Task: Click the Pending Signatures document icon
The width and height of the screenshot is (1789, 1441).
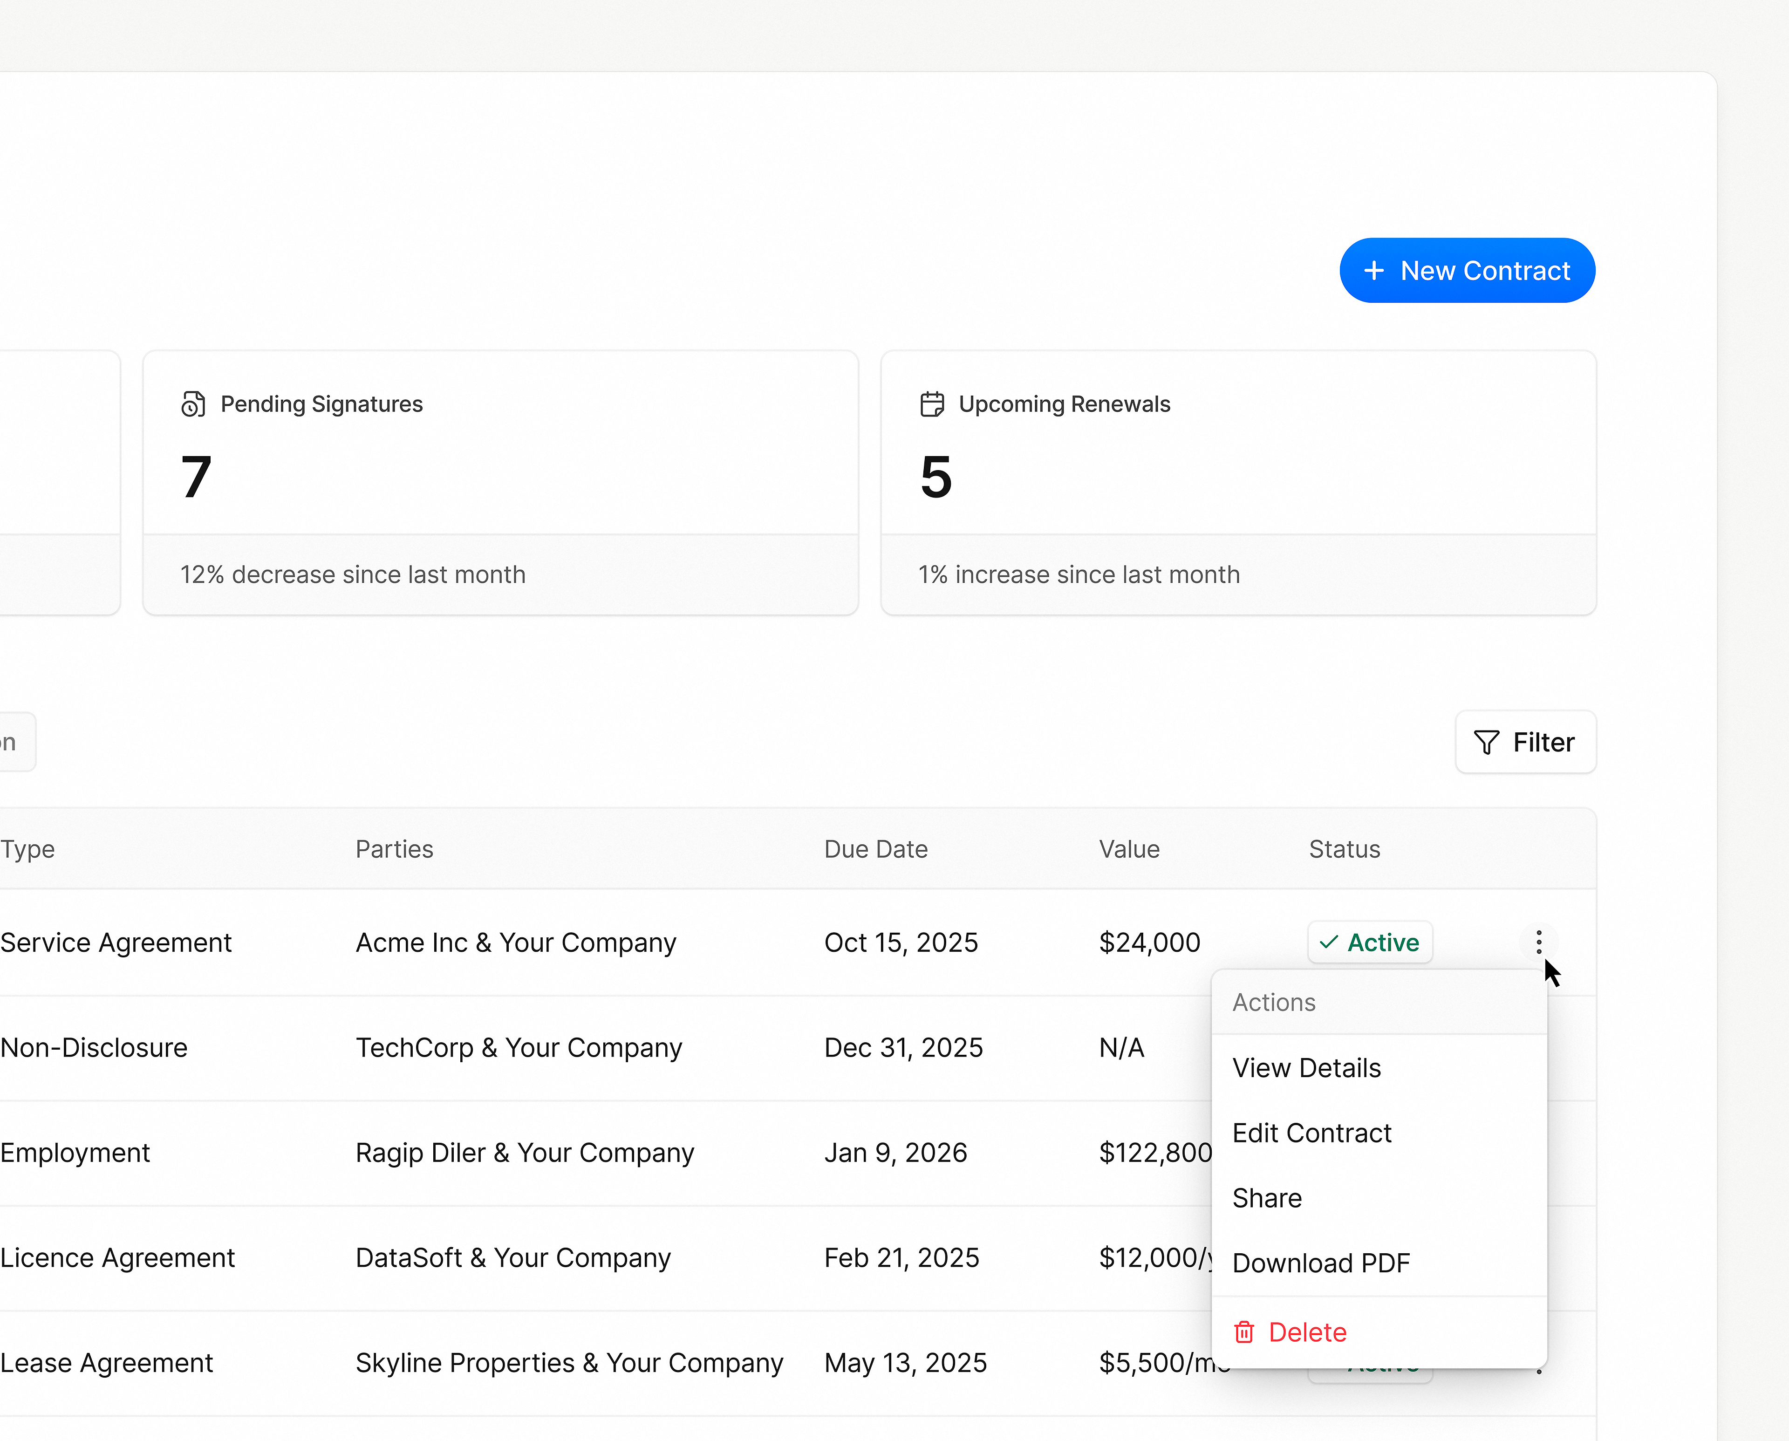Action: [x=194, y=404]
